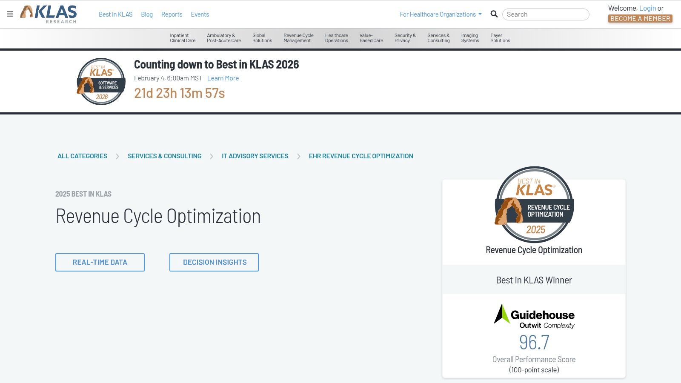681x383 pixels.
Task: Click the countdown timer text
Action: (x=179, y=93)
